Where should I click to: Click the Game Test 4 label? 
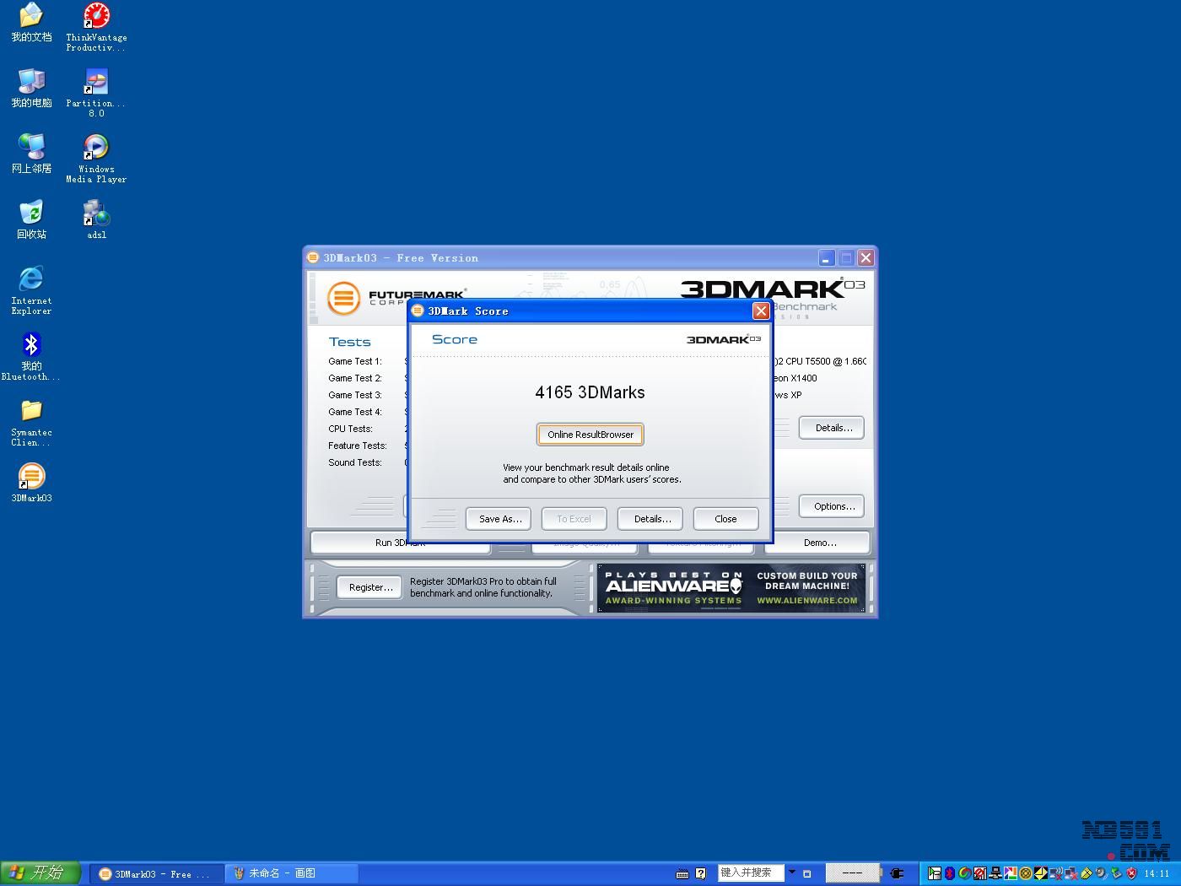(x=355, y=412)
